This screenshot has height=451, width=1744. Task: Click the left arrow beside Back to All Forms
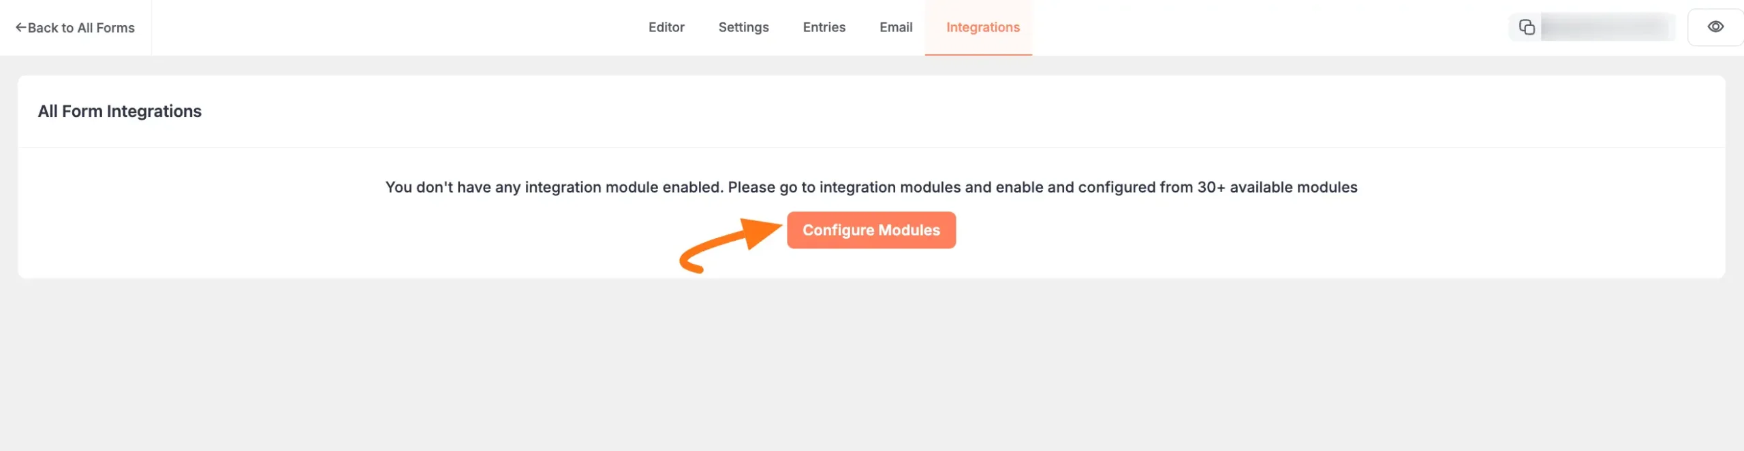click(20, 27)
